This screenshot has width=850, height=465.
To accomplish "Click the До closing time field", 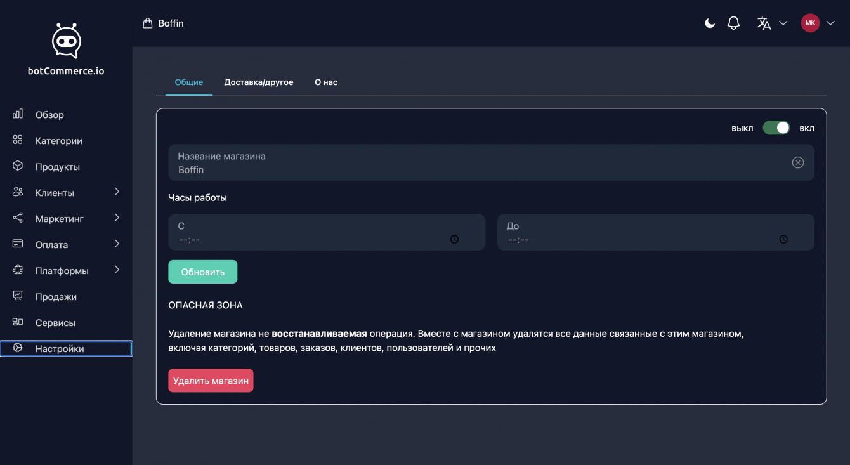I will coord(656,232).
